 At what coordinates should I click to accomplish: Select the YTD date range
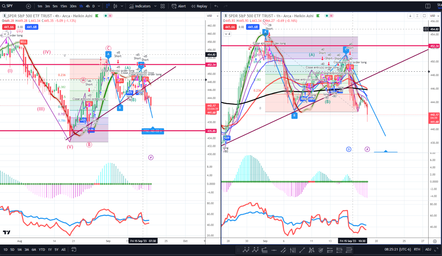coord(42,249)
